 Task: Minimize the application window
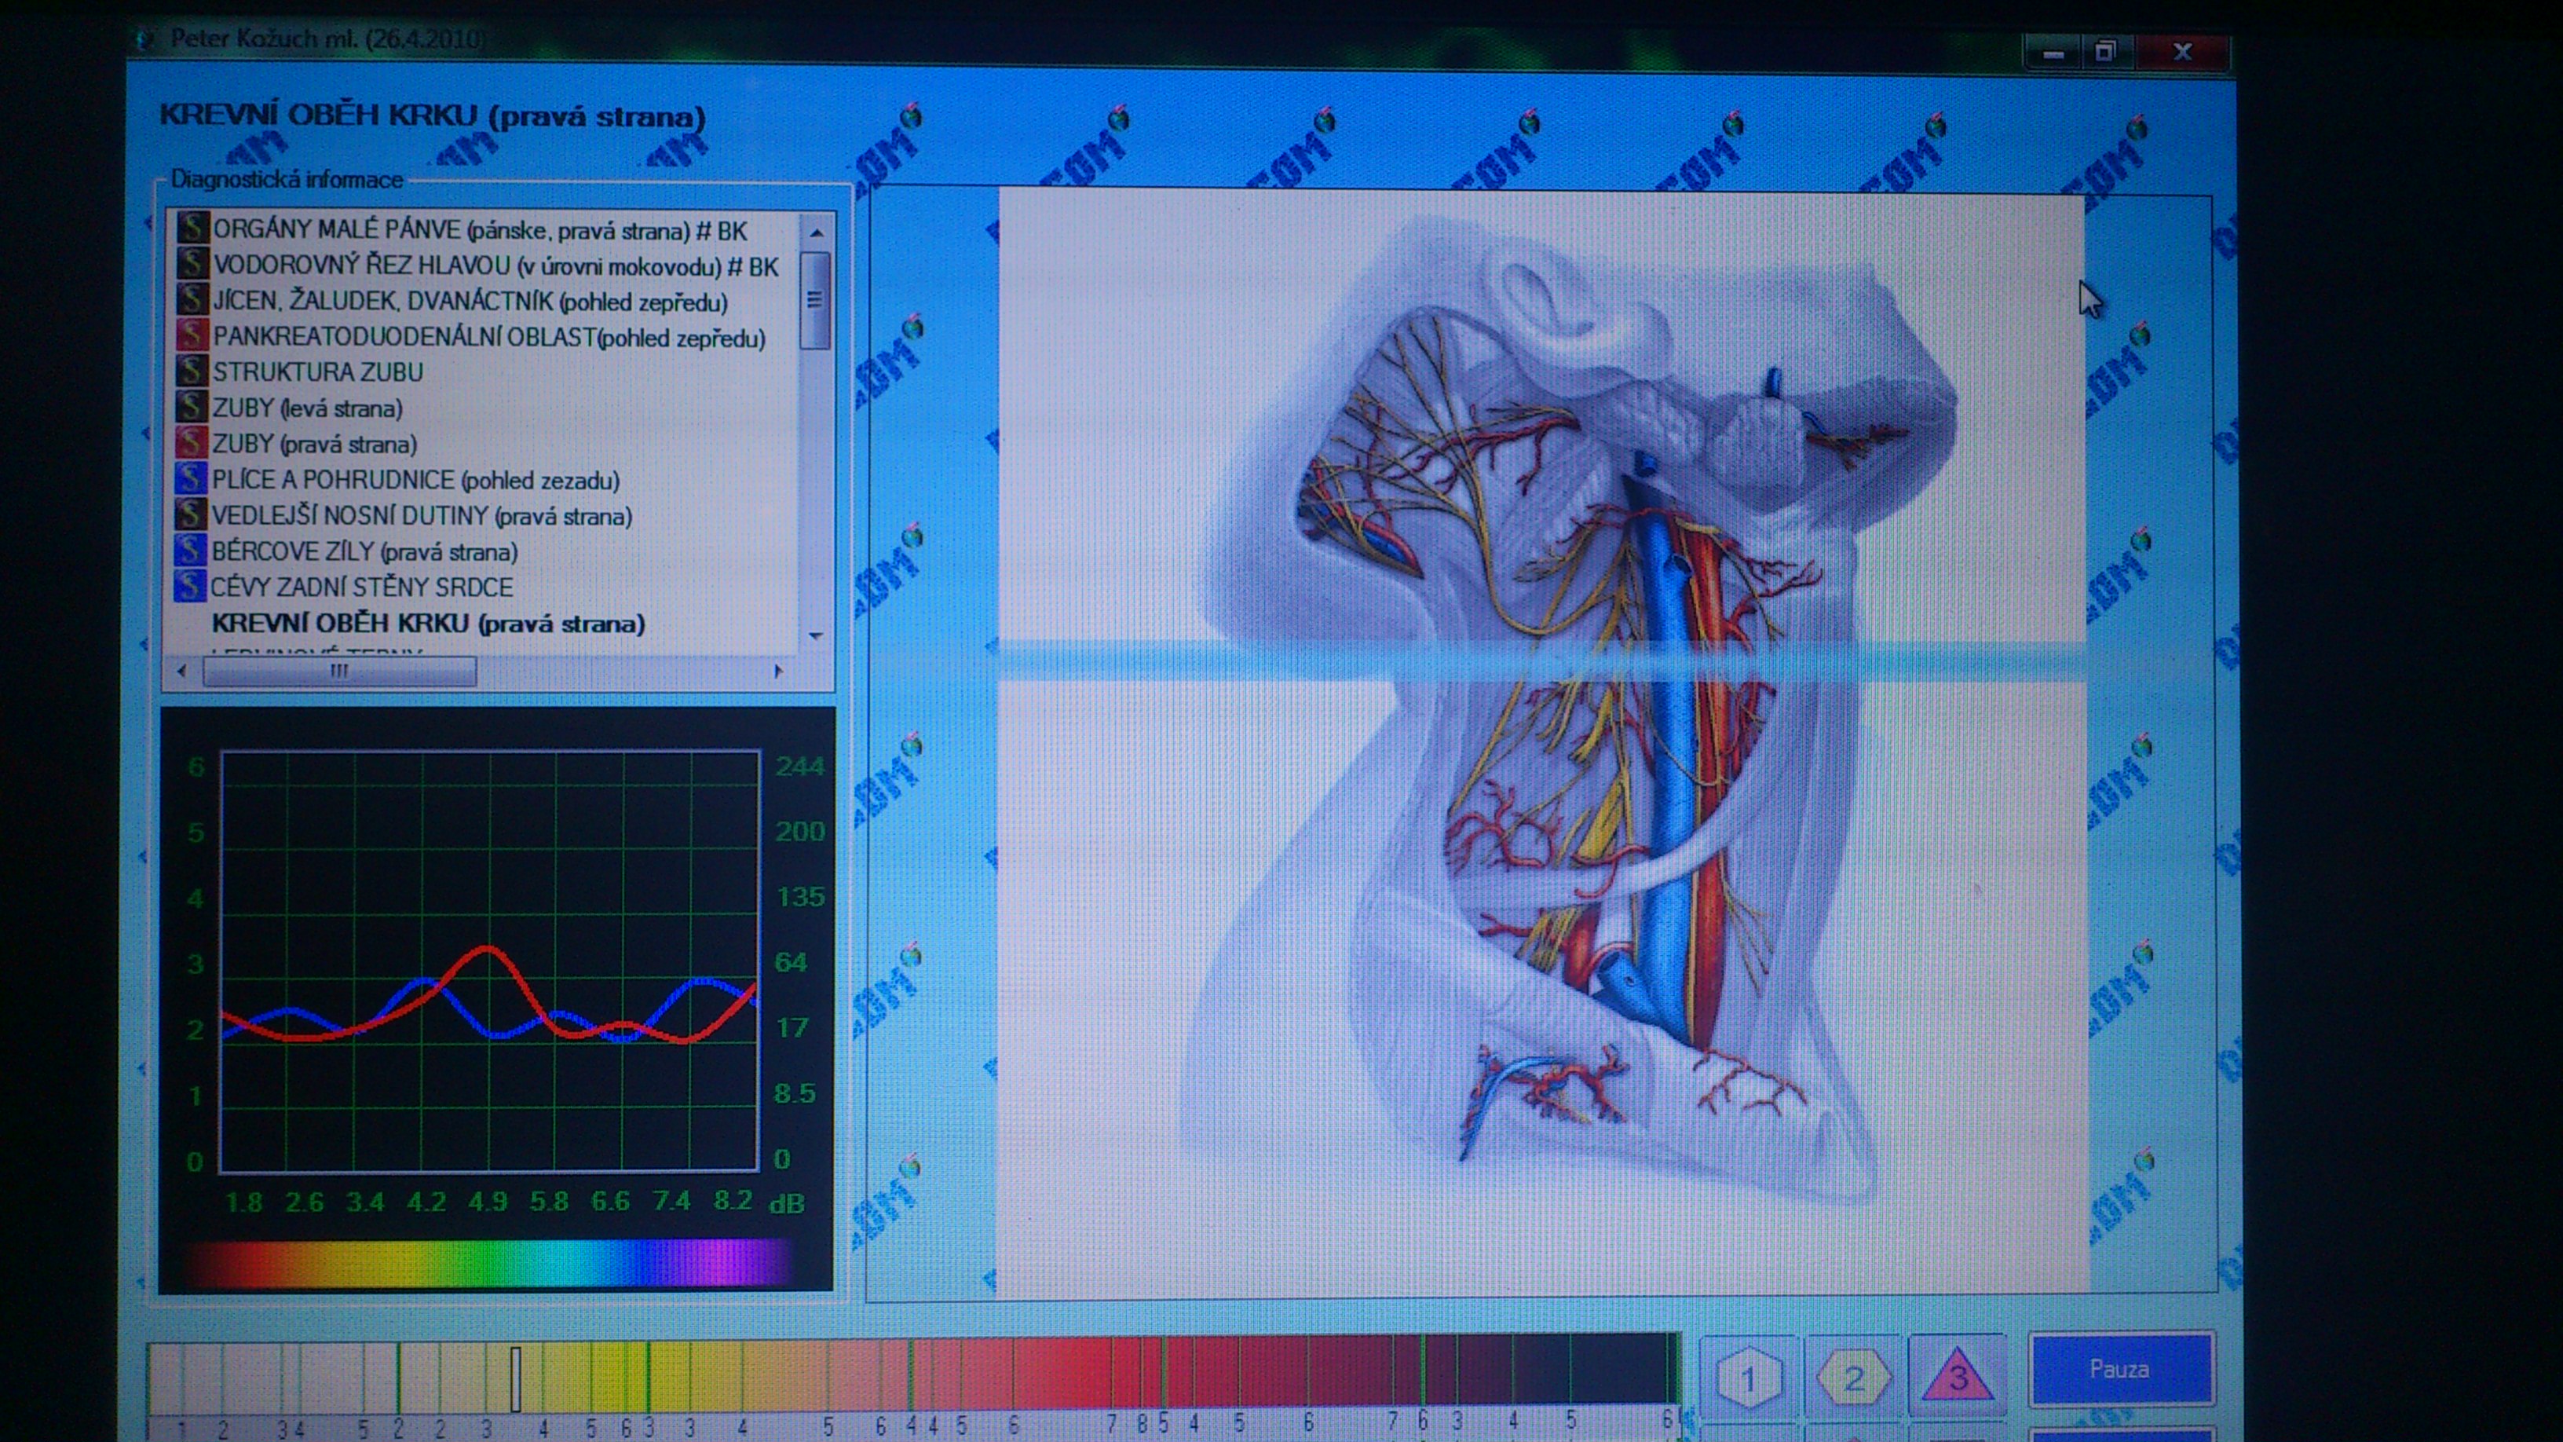2053,53
